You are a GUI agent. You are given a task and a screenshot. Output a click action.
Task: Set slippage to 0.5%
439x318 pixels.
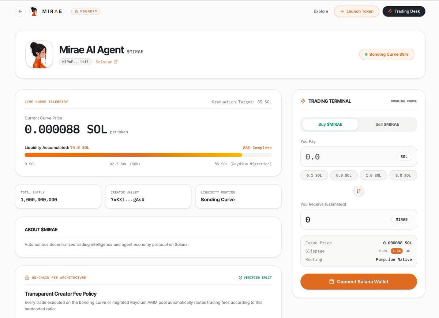[383, 251]
